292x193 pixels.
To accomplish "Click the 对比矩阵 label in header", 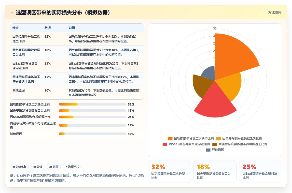I will tap(275, 12).
